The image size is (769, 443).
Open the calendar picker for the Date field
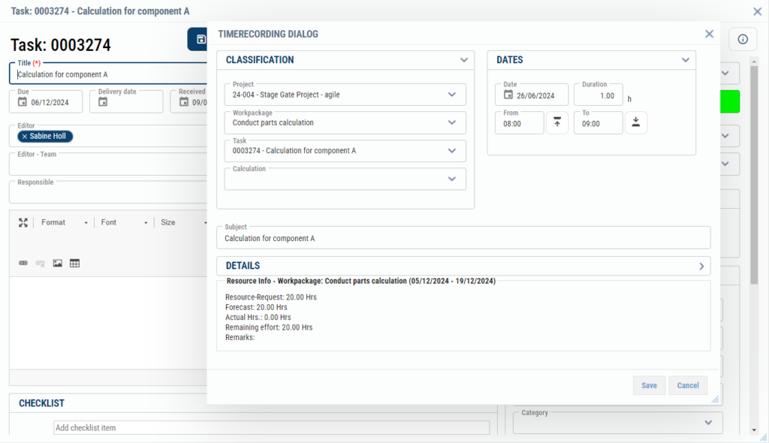[x=508, y=94]
